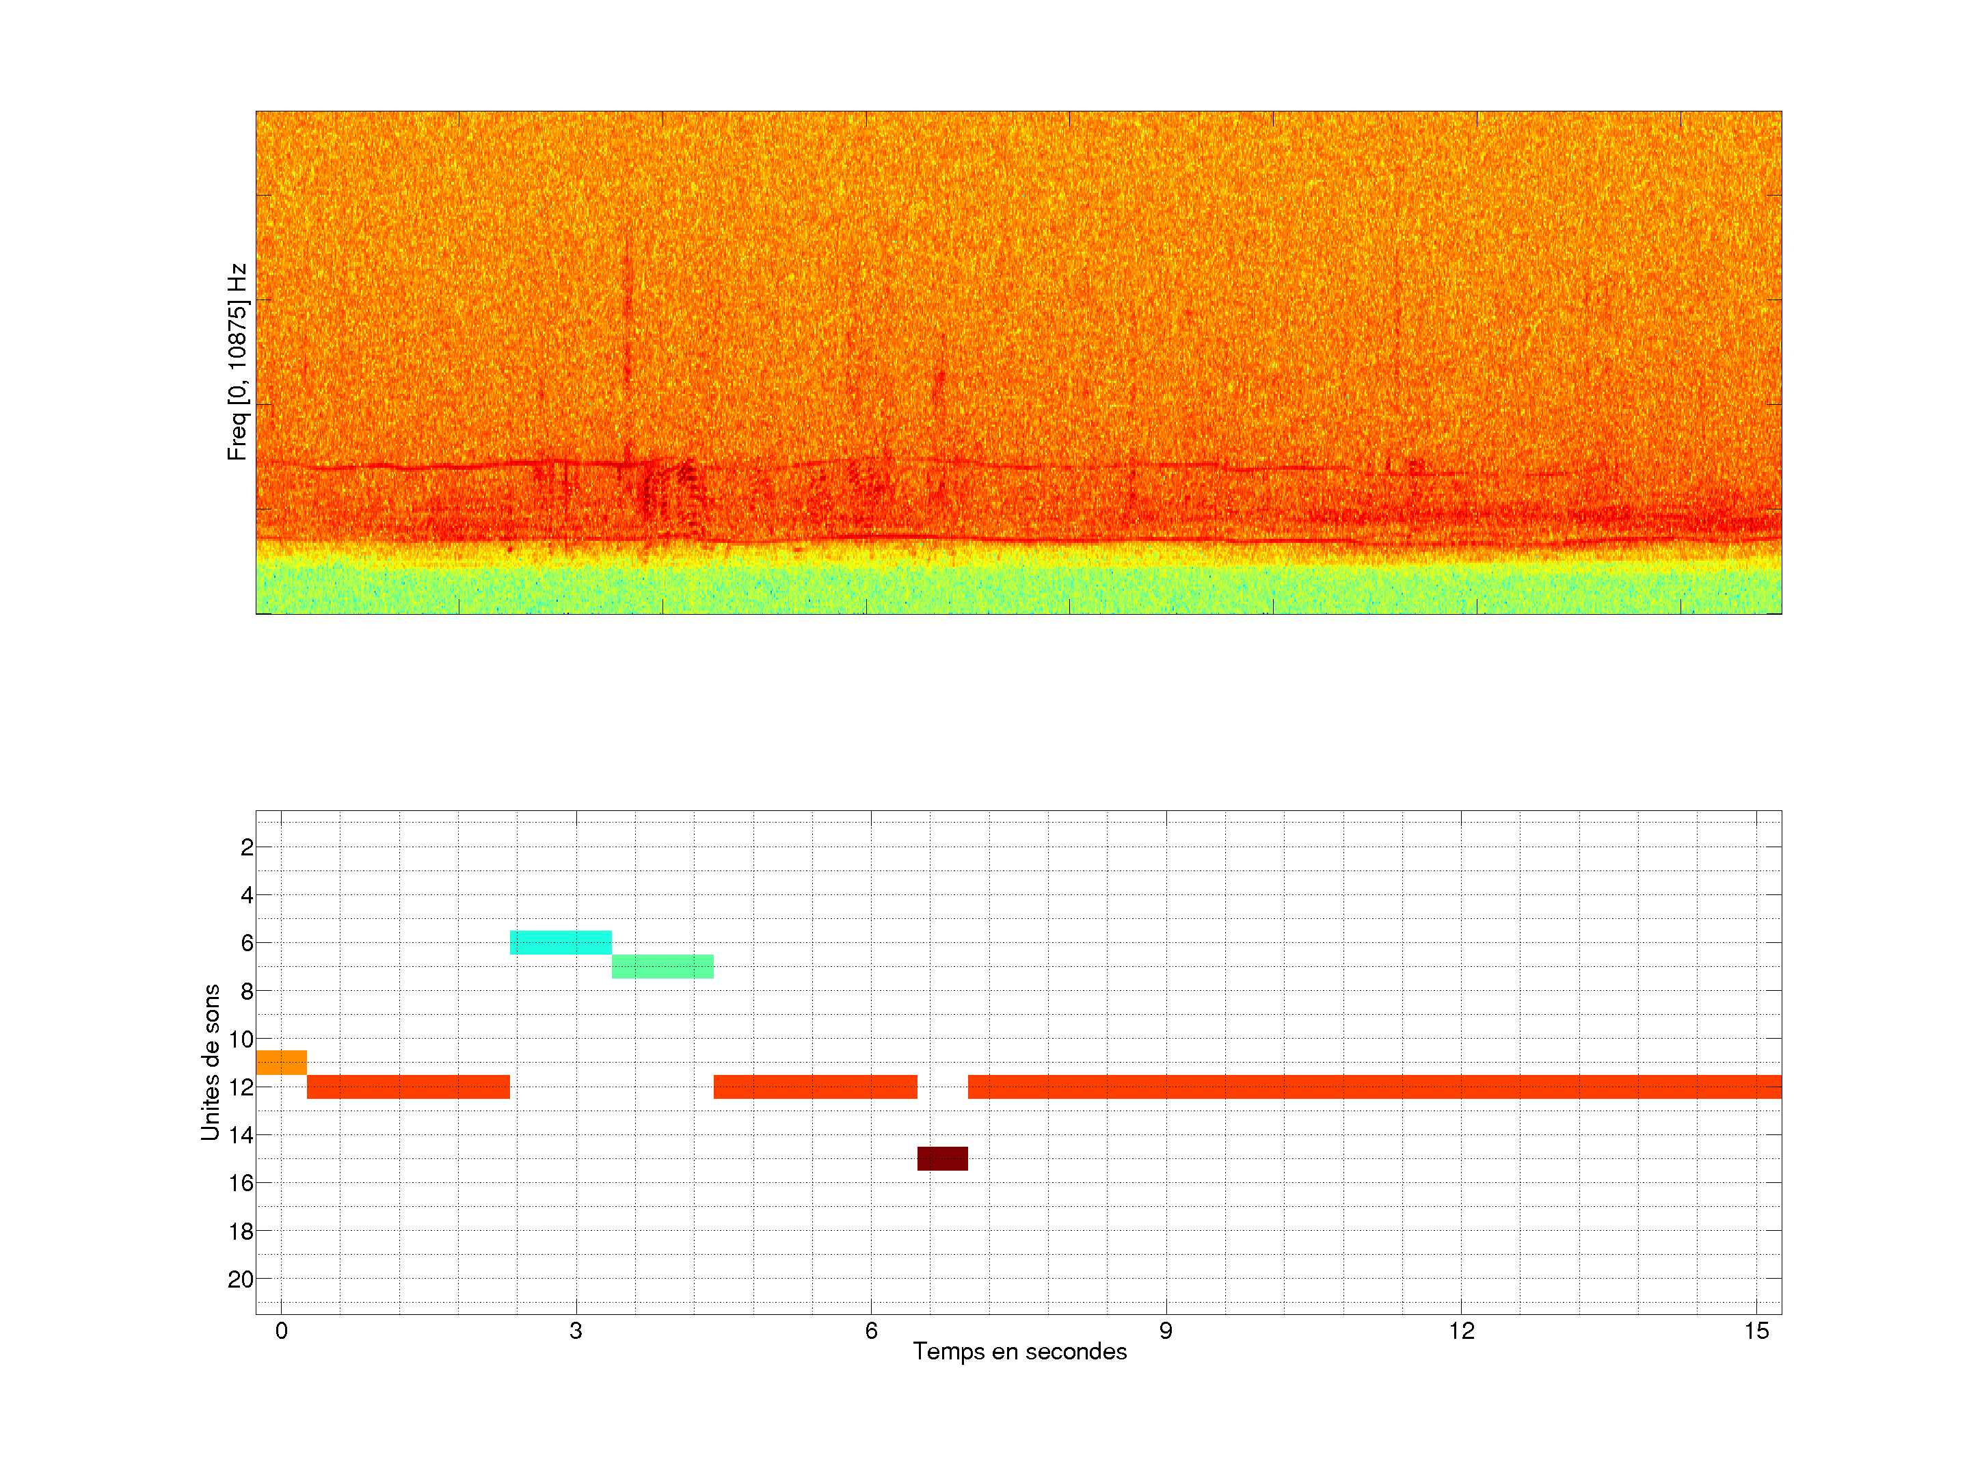Image resolution: width=1969 pixels, height=1477 pixels.
Task: Click the y-axis tick label 20
Action: click(x=241, y=1279)
